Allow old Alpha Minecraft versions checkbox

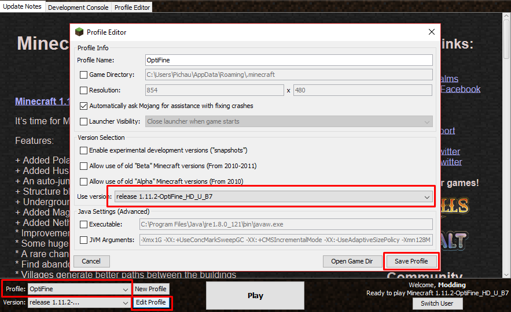[x=83, y=181]
